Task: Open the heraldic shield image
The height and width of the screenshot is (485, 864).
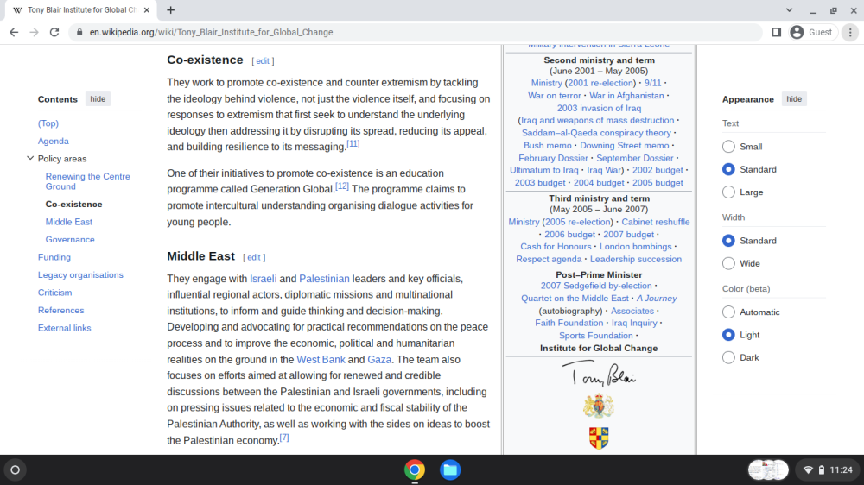Action: (x=599, y=438)
